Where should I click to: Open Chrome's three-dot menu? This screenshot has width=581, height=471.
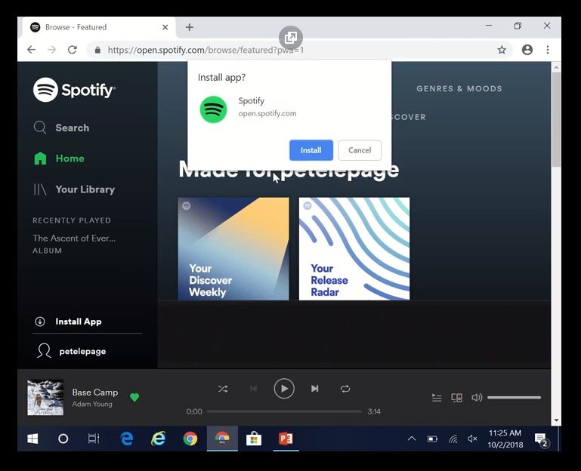pos(548,50)
